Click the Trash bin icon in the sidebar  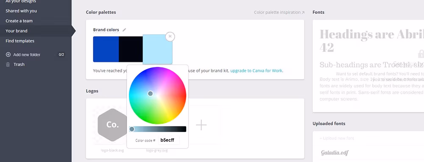pos(8,64)
